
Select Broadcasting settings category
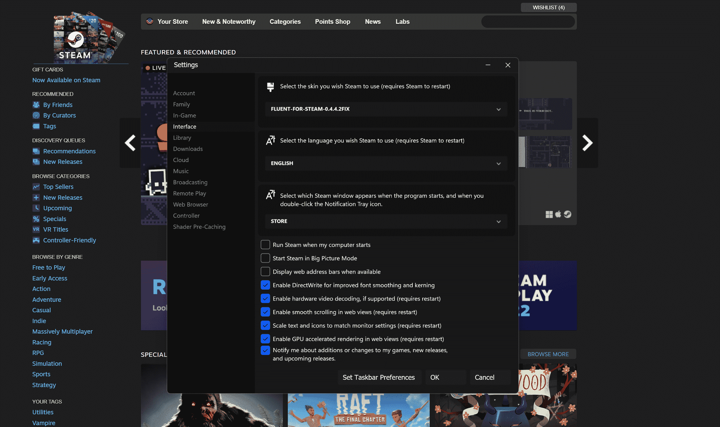(190, 182)
